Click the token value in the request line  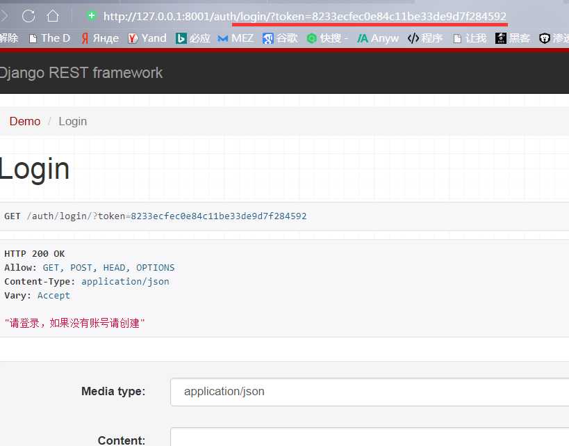[218, 216]
